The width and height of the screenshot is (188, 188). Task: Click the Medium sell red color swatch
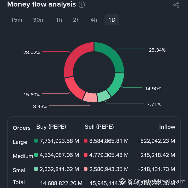click(86, 155)
